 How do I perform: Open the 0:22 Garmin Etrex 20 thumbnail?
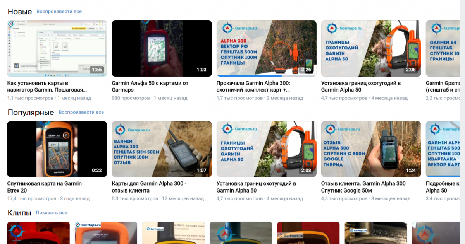point(57,149)
